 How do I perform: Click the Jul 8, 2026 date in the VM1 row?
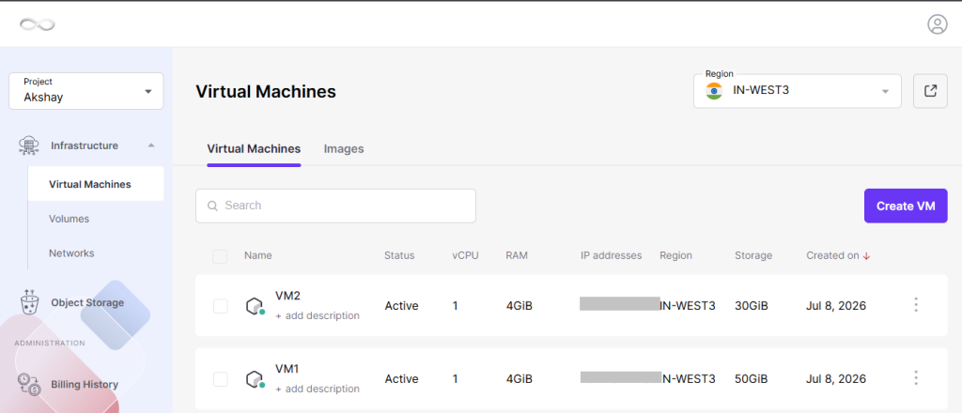pyautogui.click(x=835, y=379)
